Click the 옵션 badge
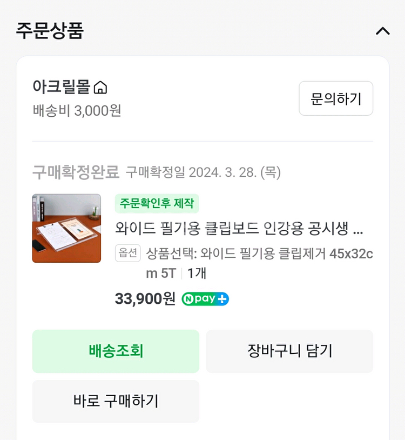 point(128,253)
